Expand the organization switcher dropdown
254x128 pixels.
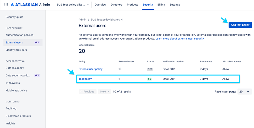point(73,5)
